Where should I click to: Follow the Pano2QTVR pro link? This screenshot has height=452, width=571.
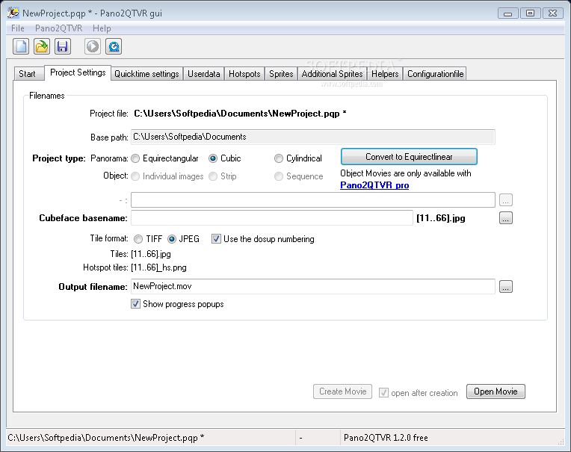(374, 185)
